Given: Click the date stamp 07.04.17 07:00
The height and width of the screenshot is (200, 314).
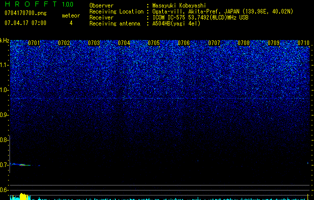Looking at the screenshot, I should (25, 23).
